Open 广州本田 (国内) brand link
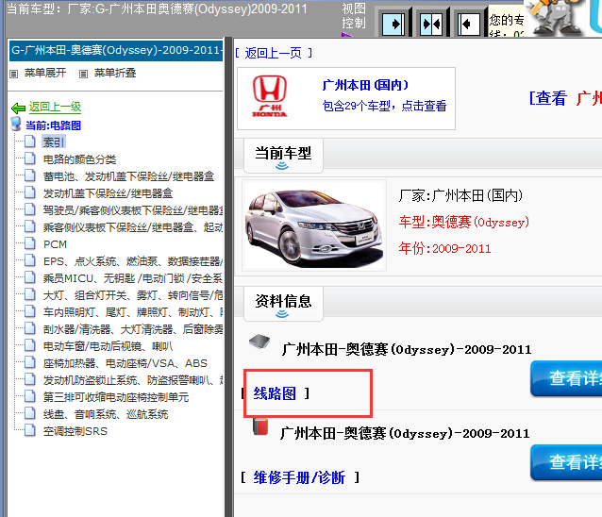This screenshot has height=517, width=602. pyautogui.click(x=365, y=85)
